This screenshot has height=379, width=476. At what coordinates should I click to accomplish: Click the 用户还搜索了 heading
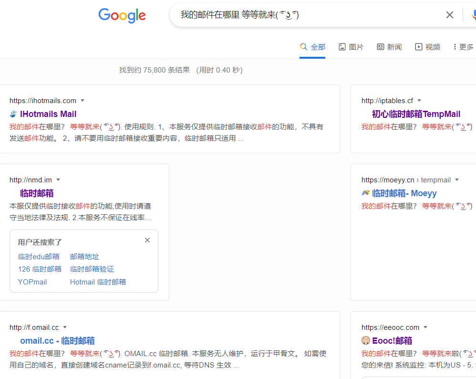point(40,242)
